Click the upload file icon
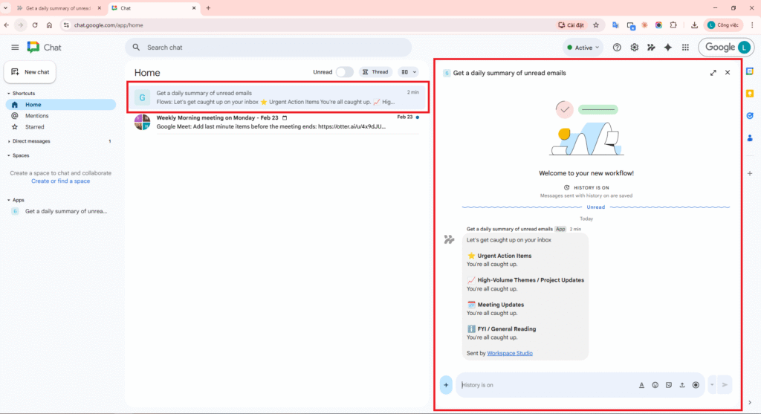 point(682,385)
